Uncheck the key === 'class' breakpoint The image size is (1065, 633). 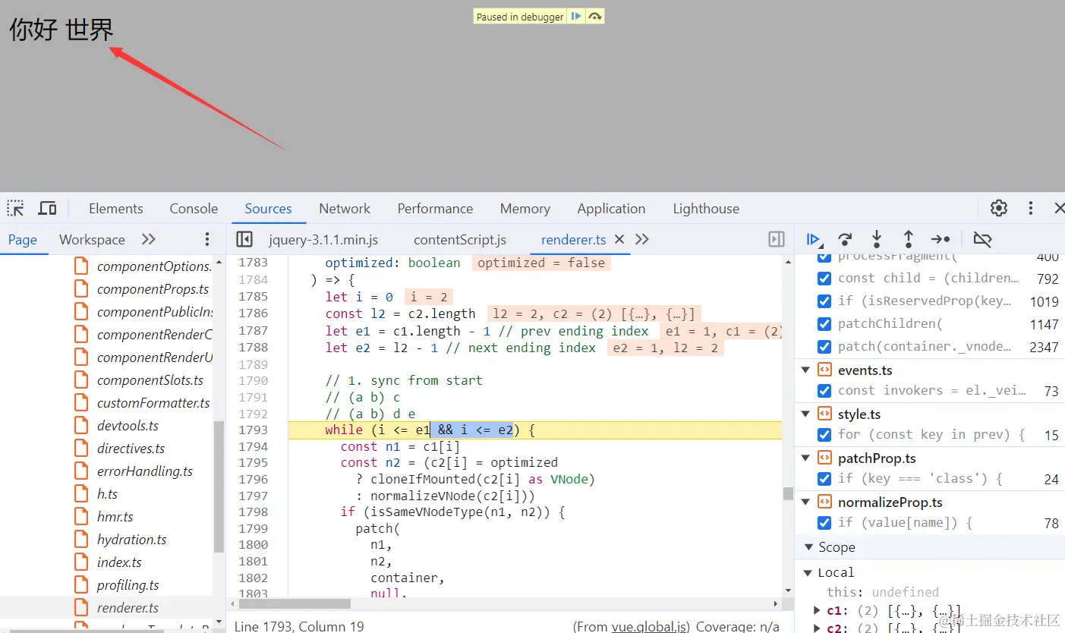tap(824, 479)
